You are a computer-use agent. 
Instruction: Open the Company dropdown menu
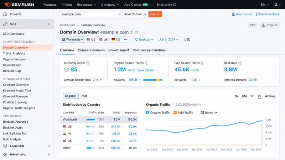[x=110, y=5]
